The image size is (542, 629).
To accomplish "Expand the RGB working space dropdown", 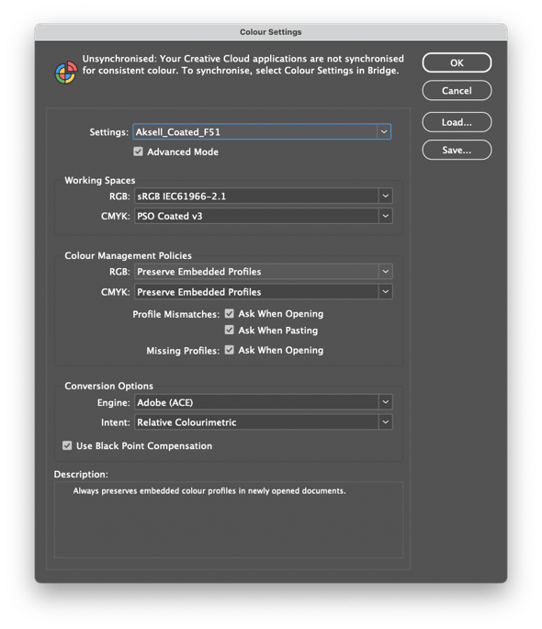I will click(386, 196).
